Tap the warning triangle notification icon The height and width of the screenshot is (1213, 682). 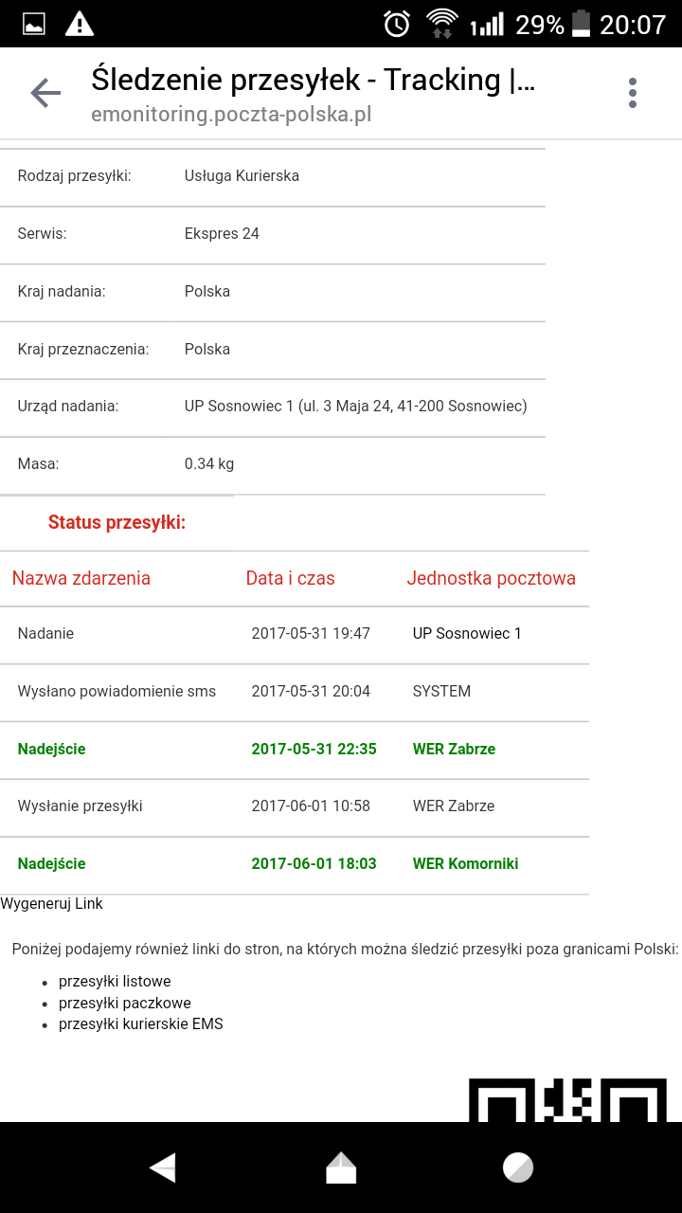80,24
